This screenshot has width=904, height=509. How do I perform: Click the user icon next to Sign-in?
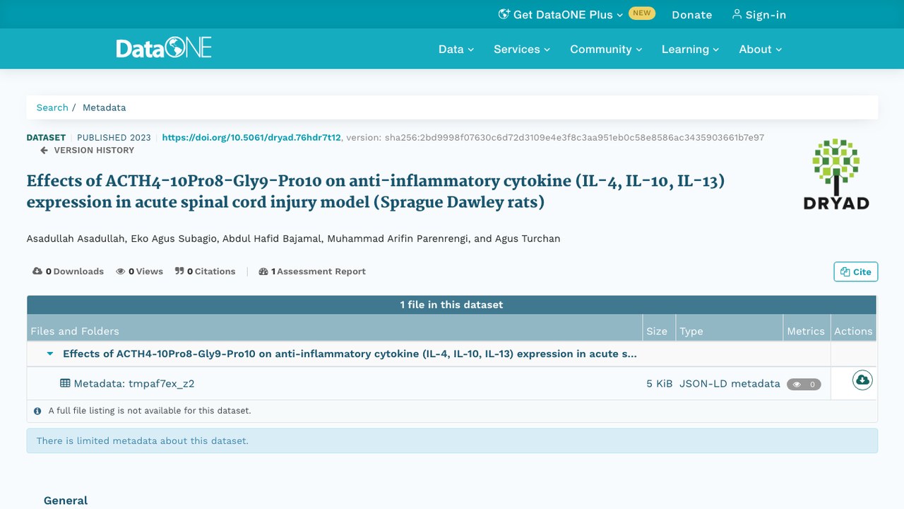[x=737, y=14]
